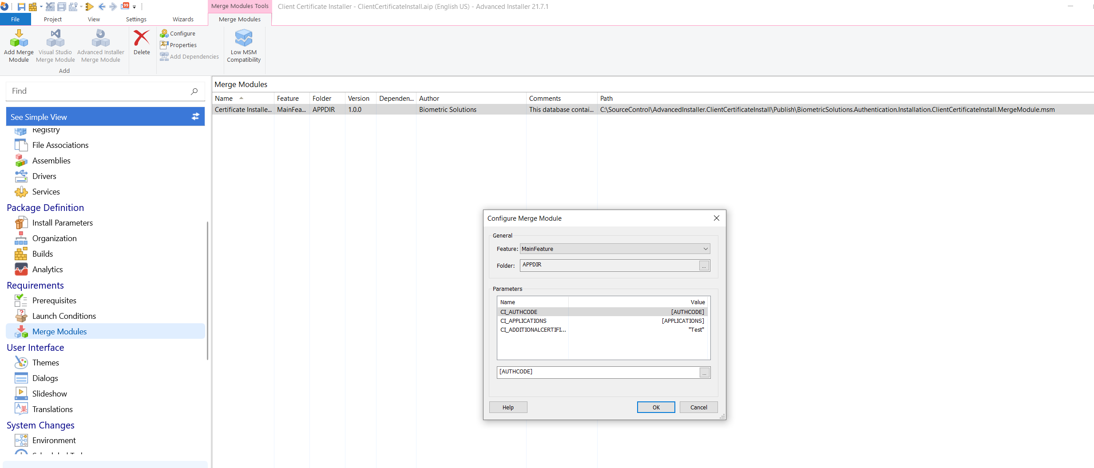1094x468 pixels.
Task: Open the Feature dropdown in Configure Merge Module
Action: [x=706, y=249]
